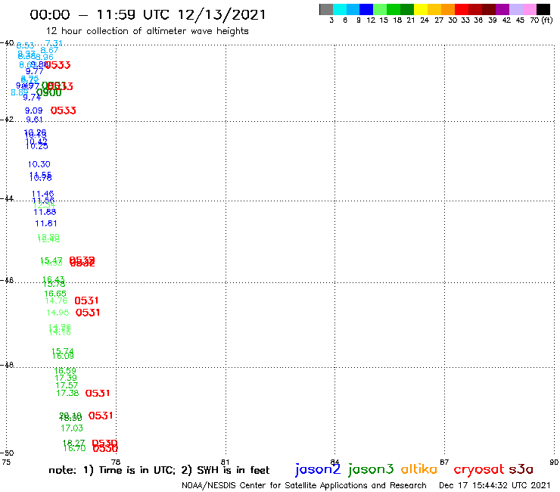Click the gray swatch in the legend
Viewport: 560px width, 492px height.
tap(326, 10)
